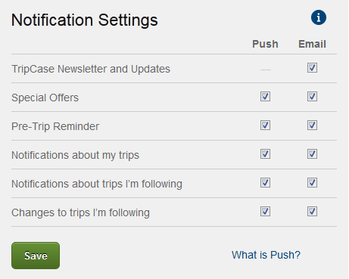Viewport: 349px width, 279px height.
Task: Toggle Push checkbox for Special Offers
Action: [x=265, y=97]
